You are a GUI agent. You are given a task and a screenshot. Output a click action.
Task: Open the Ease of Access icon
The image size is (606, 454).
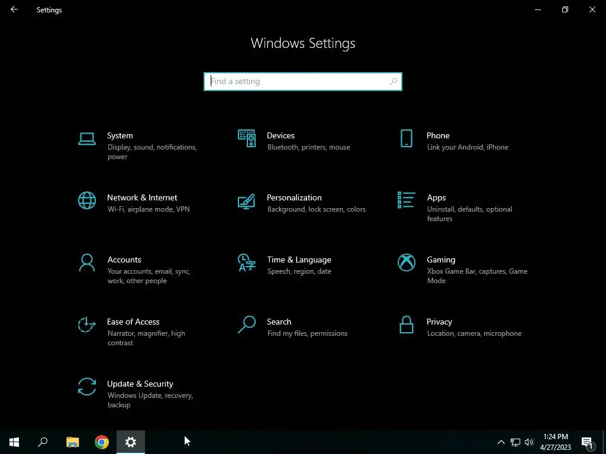point(86,325)
